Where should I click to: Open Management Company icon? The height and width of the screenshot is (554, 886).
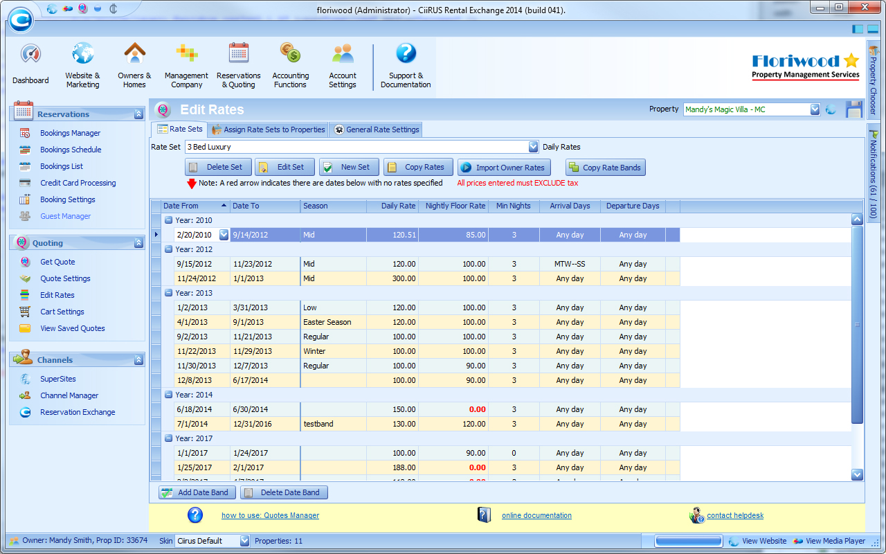[x=186, y=53]
